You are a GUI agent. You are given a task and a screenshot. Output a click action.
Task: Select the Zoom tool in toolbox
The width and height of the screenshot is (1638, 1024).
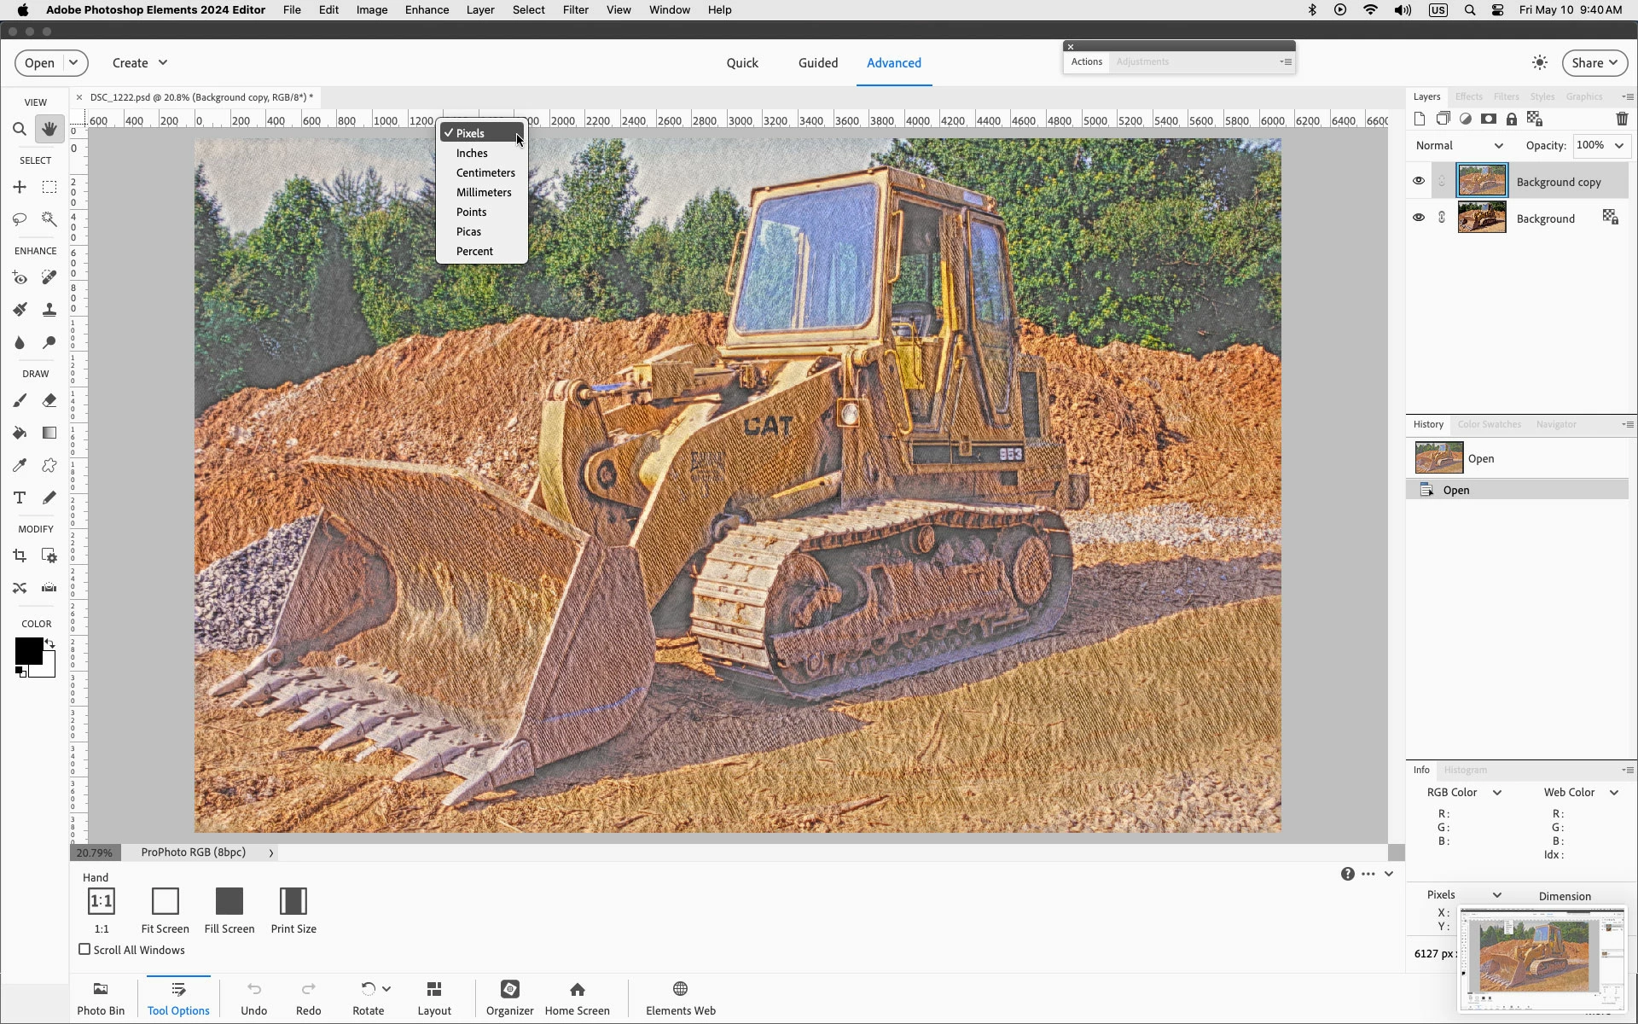[19, 129]
